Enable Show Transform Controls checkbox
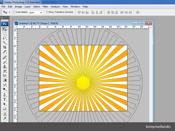This screenshot has height=131, width=175. click(x=47, y=12)
